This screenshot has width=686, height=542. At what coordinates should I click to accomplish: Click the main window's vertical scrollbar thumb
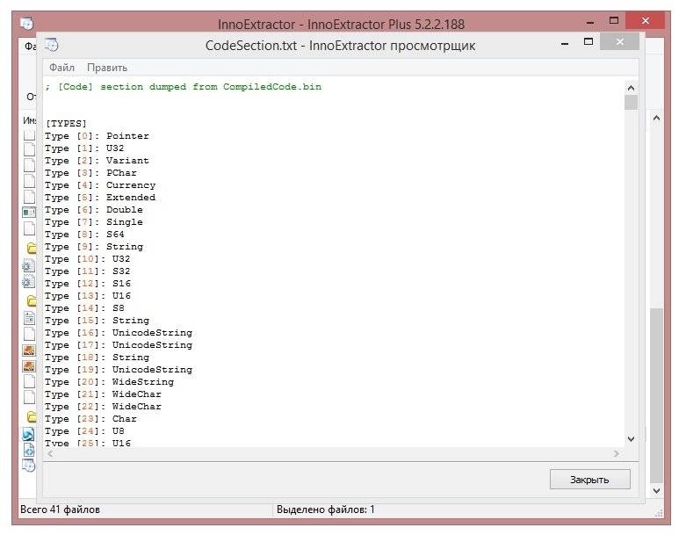(656, 395)
